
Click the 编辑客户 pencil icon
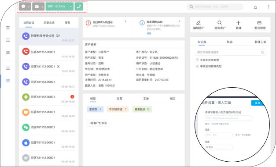coord(199,23)
